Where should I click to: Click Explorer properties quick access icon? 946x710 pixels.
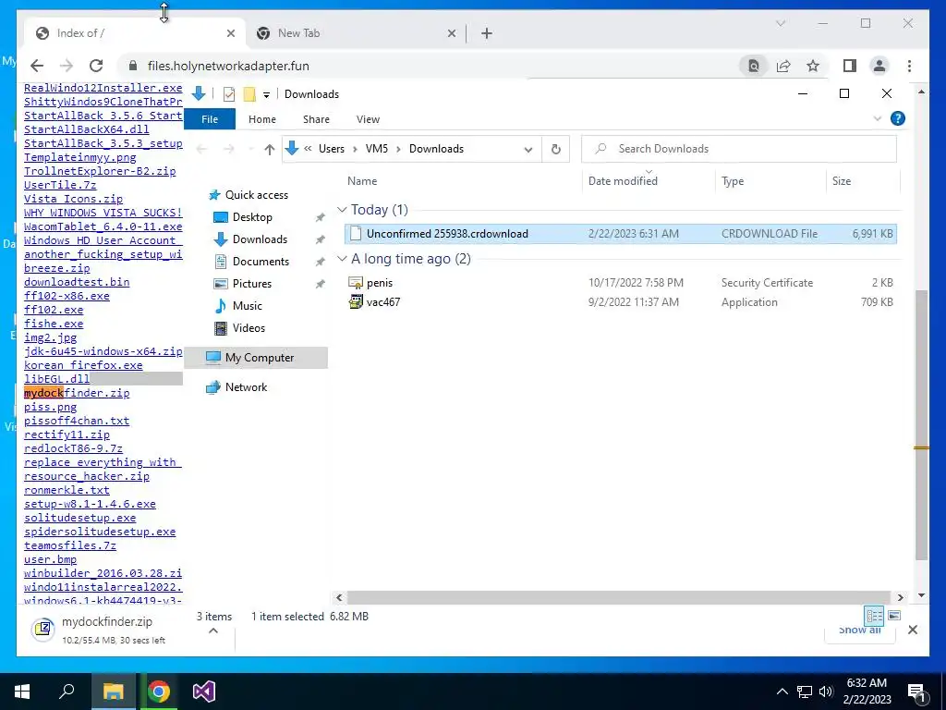pos(229,94)
